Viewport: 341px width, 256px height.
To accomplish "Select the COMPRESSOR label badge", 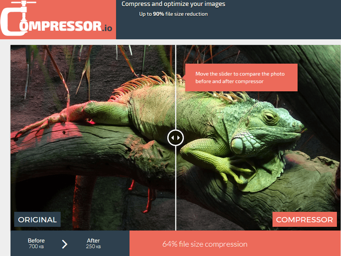I will [304, 219].
